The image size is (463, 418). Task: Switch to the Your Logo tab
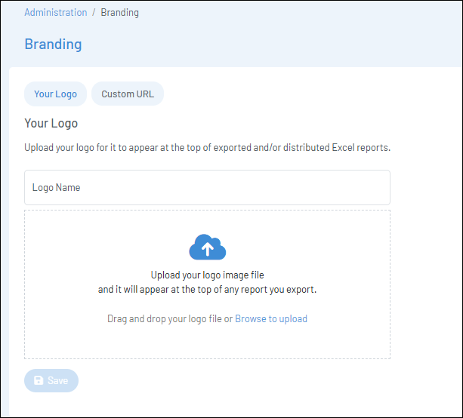(x=55, y=94)
